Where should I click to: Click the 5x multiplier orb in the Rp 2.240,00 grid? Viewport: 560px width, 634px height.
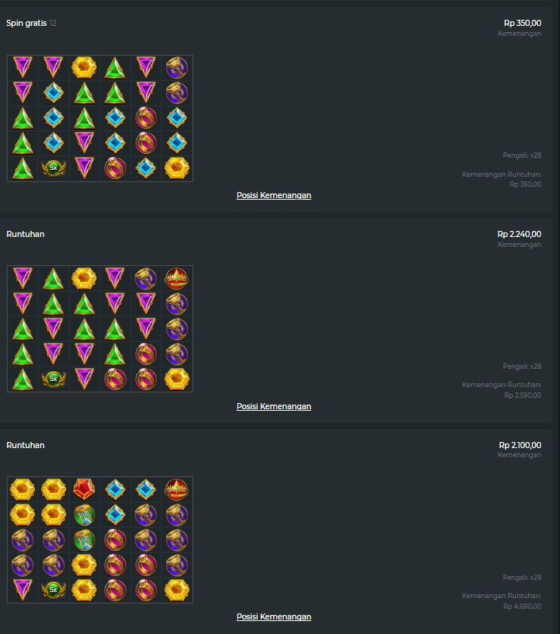(x=53, y=379)
